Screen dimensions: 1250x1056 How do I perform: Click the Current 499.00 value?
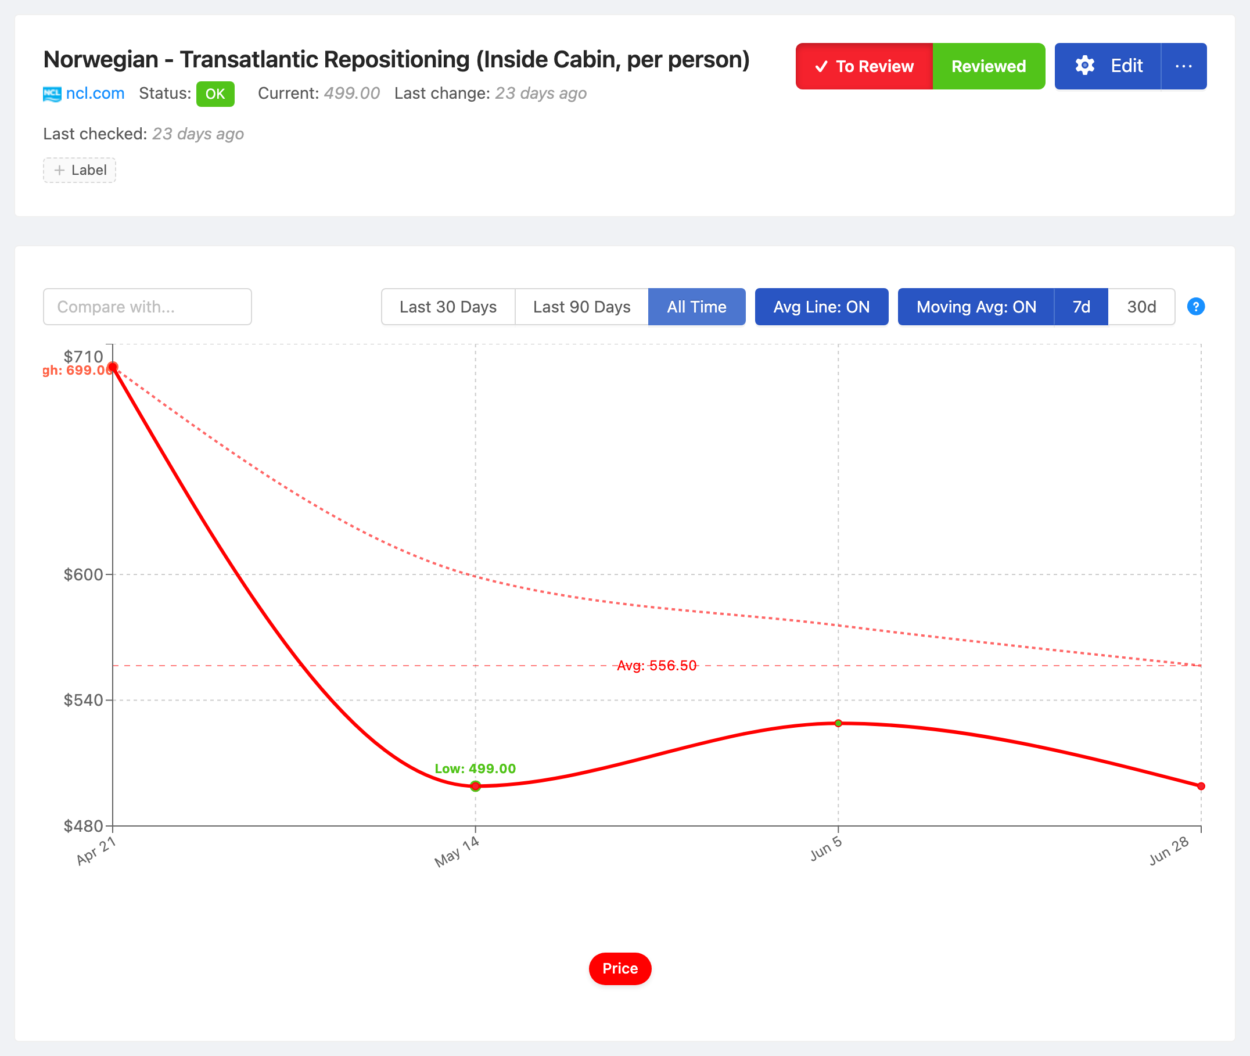[x=352, y=94]
